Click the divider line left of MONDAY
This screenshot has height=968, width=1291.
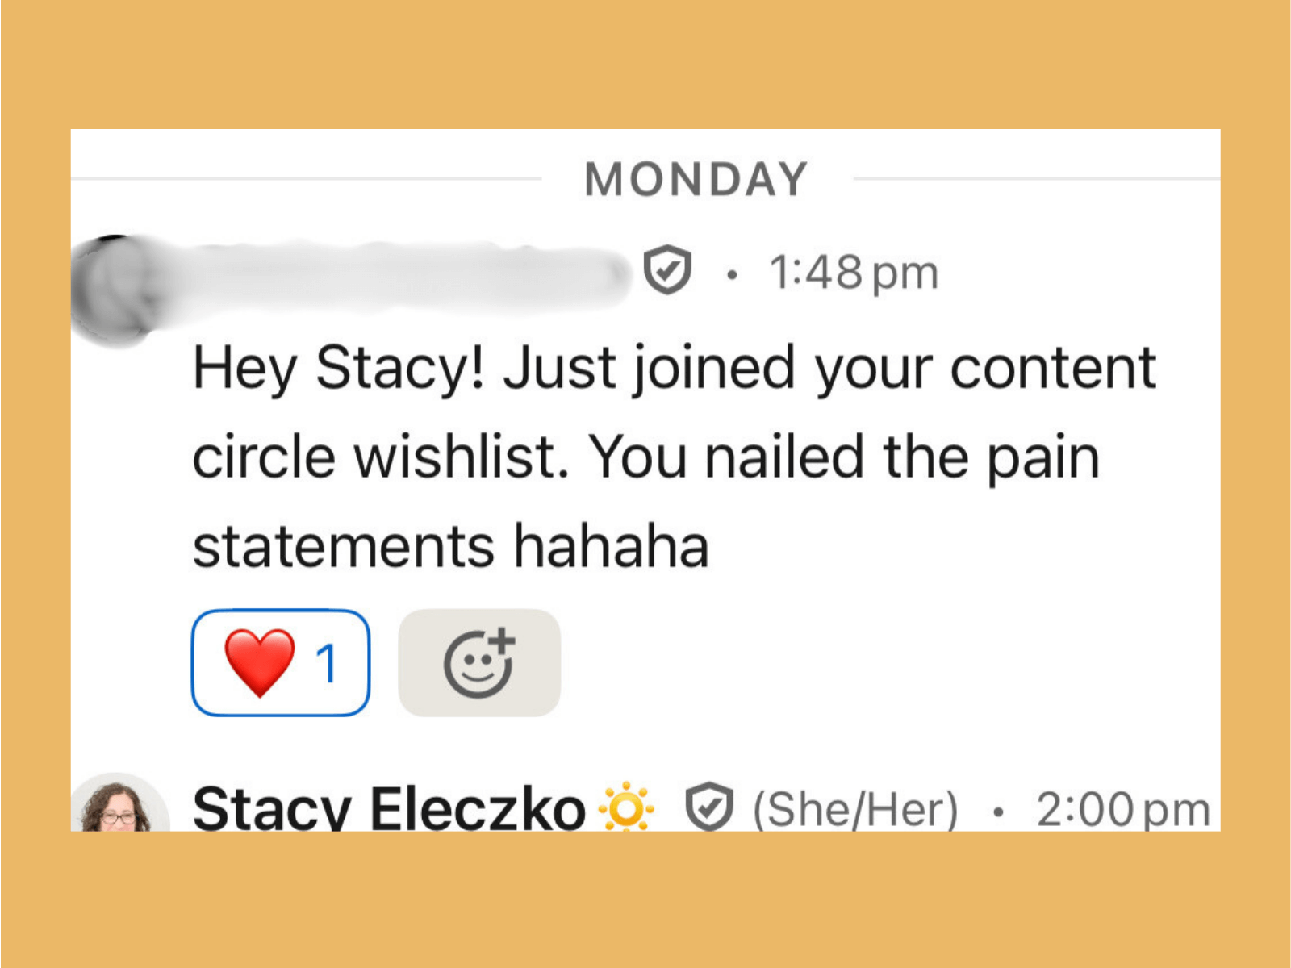tap(307, 178)
